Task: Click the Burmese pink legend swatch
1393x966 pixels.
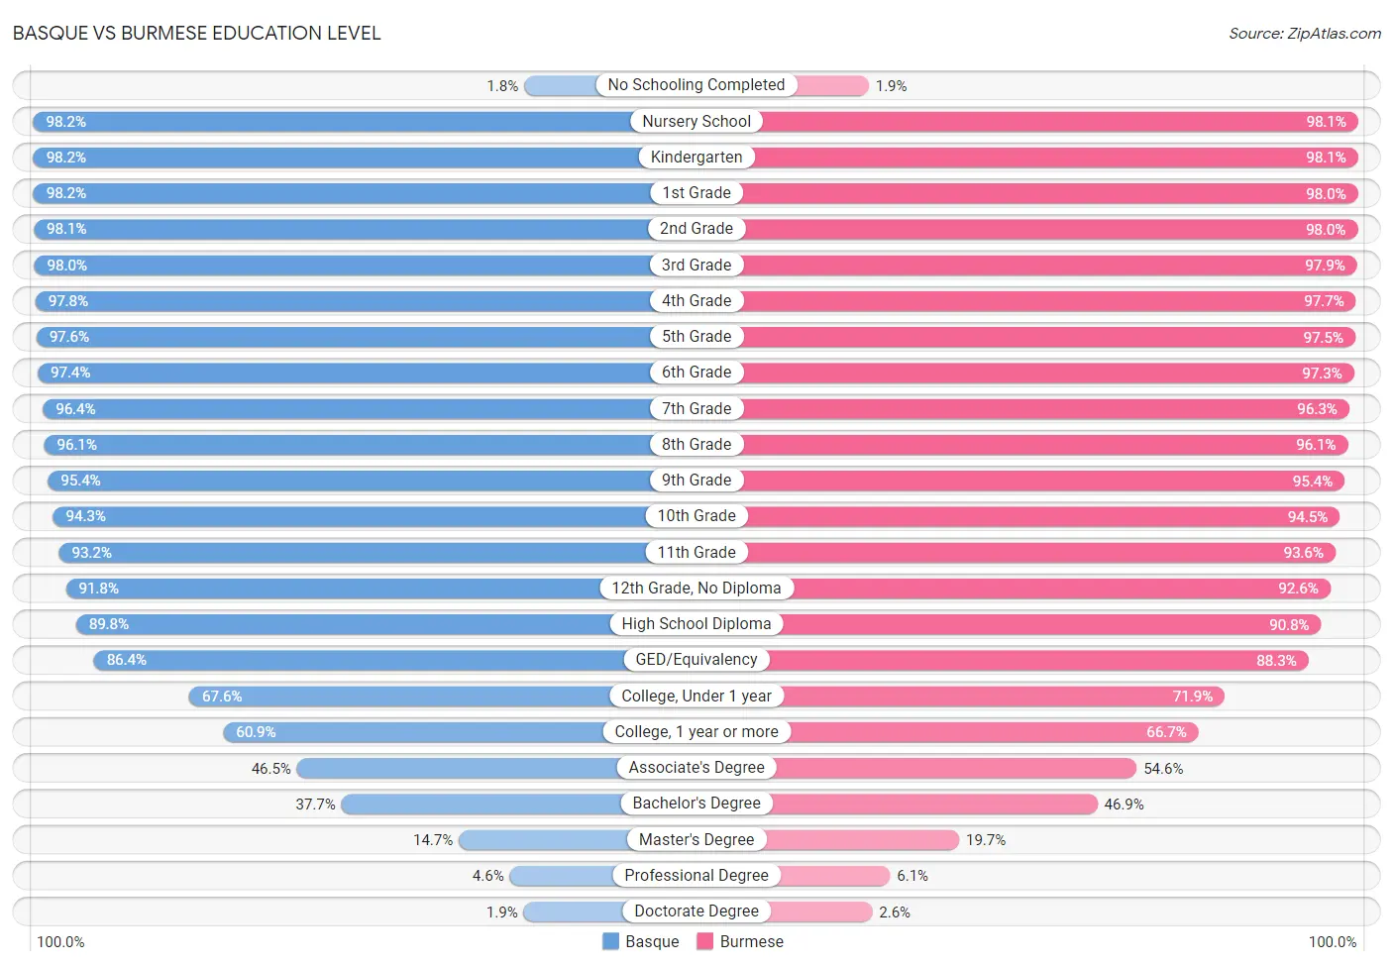Action: coord(705,941)
